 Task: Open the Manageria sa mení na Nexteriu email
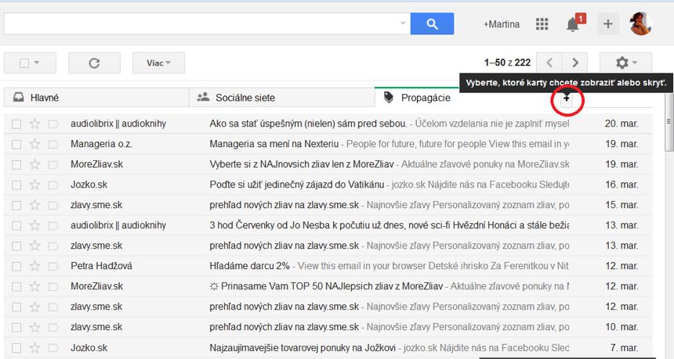[274, 144]
